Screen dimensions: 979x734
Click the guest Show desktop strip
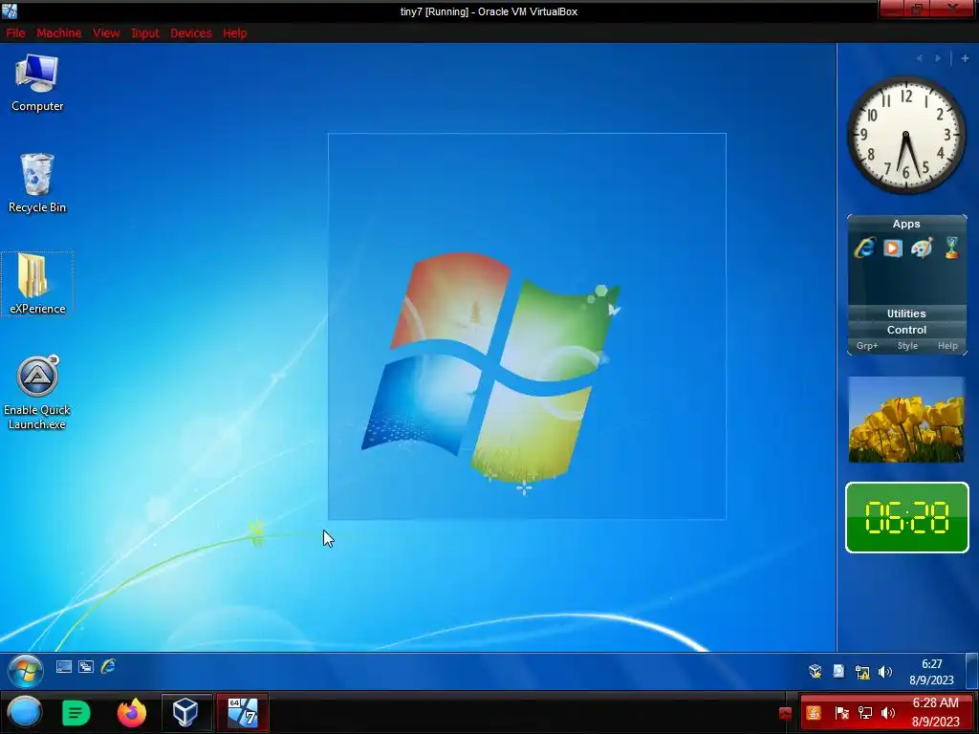point(971,671)
